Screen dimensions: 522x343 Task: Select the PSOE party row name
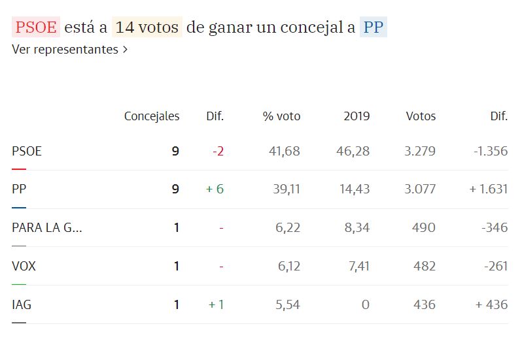(27, 151)
